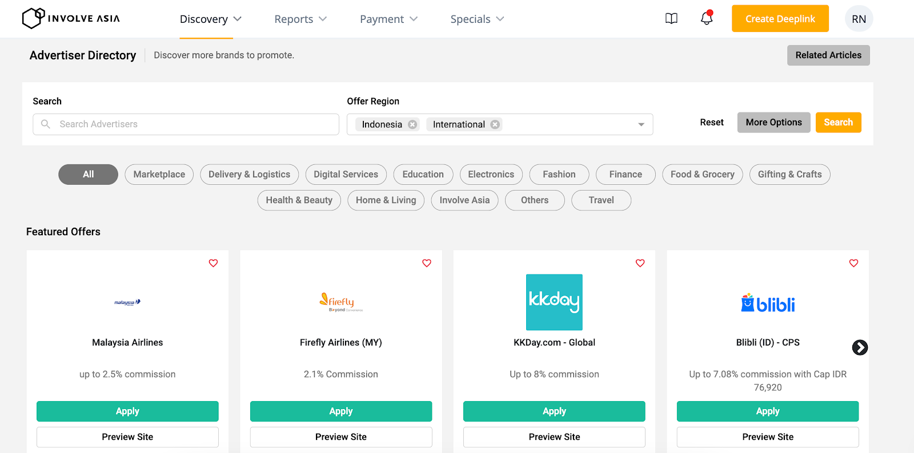The image size is (914, 453).
Task: Remove the Indonesia region tag
Action: (412, 124)
